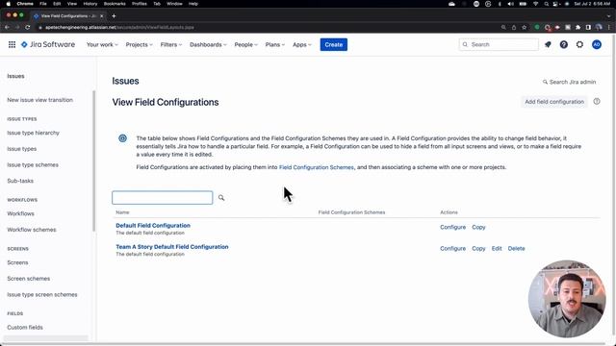
Task: Open Screens in sidebar
Action: coord(17,262)
